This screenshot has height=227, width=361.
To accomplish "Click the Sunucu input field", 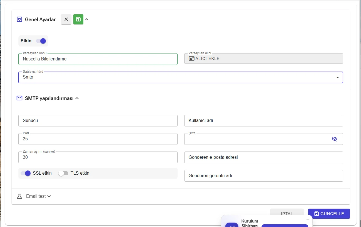I will click(98, 121).
